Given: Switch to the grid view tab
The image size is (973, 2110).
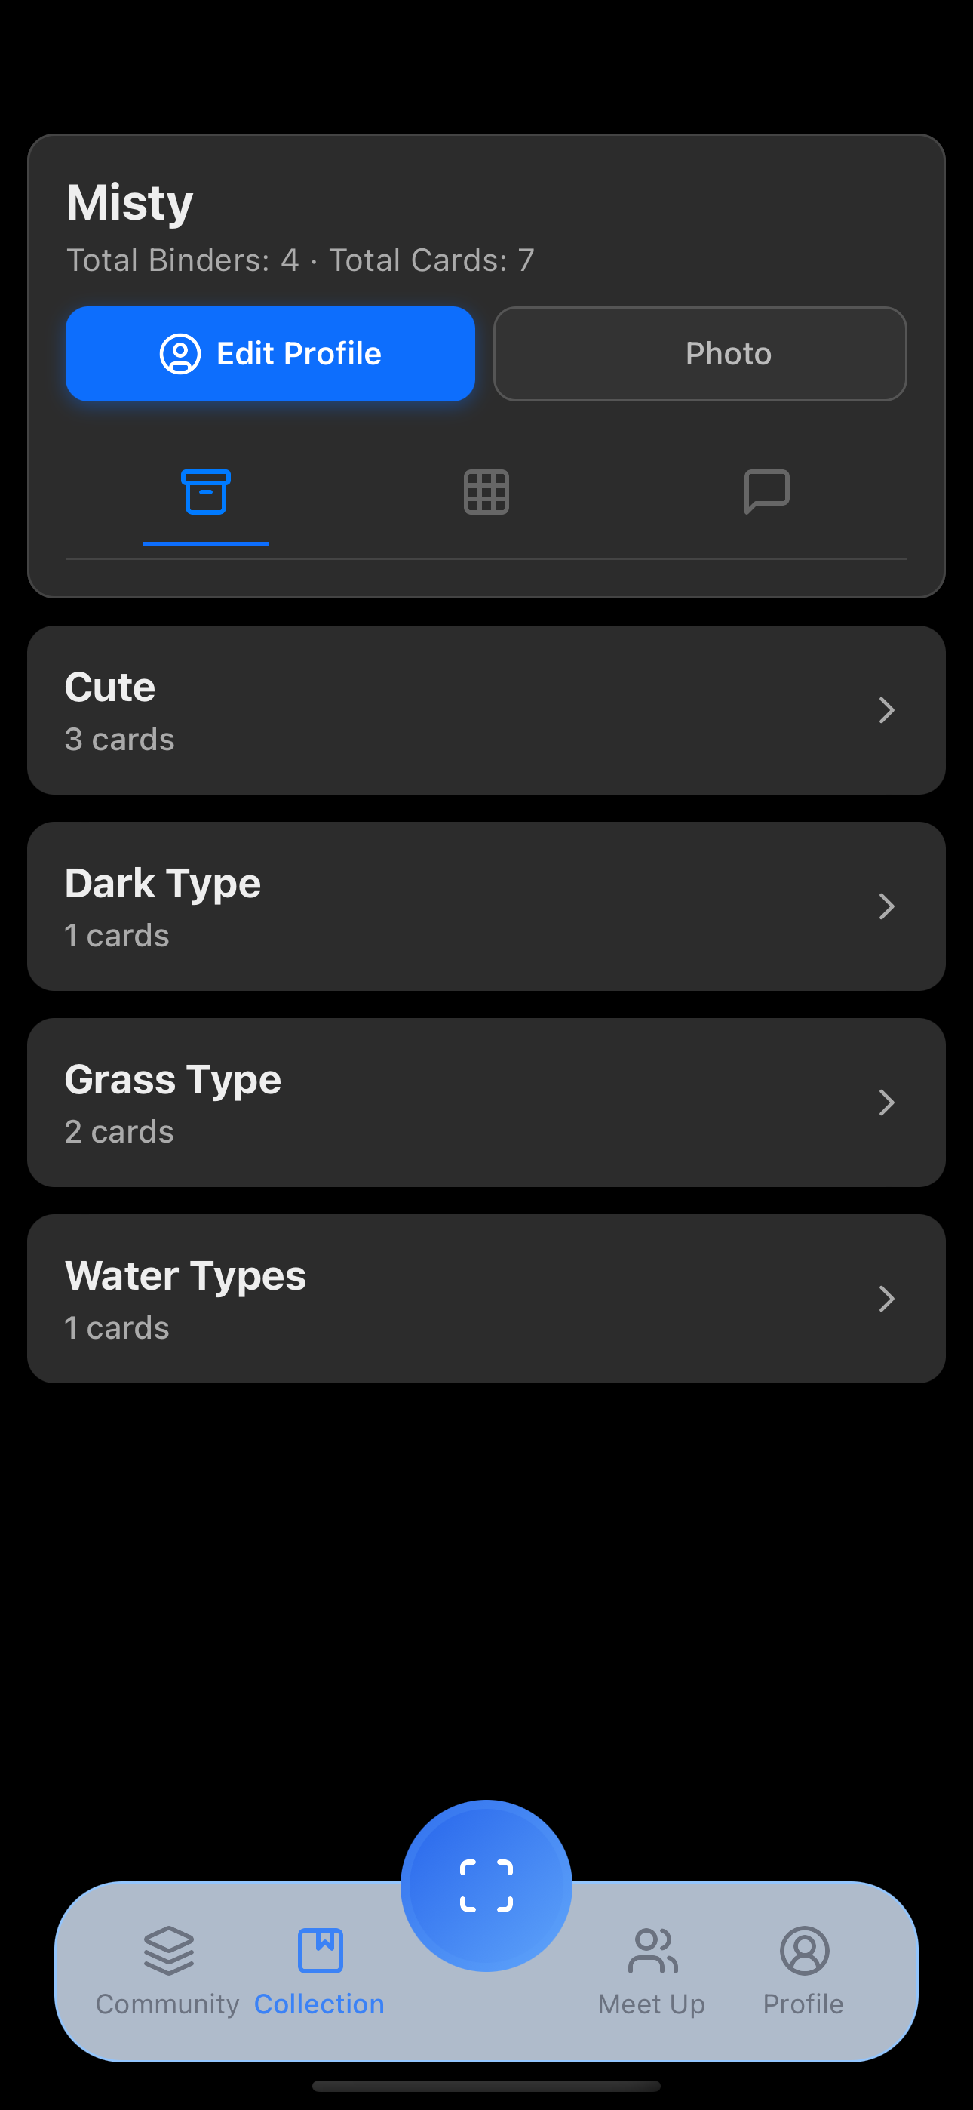Looking at the screenshot, I should pyautogui.click(x=487, y=491).
